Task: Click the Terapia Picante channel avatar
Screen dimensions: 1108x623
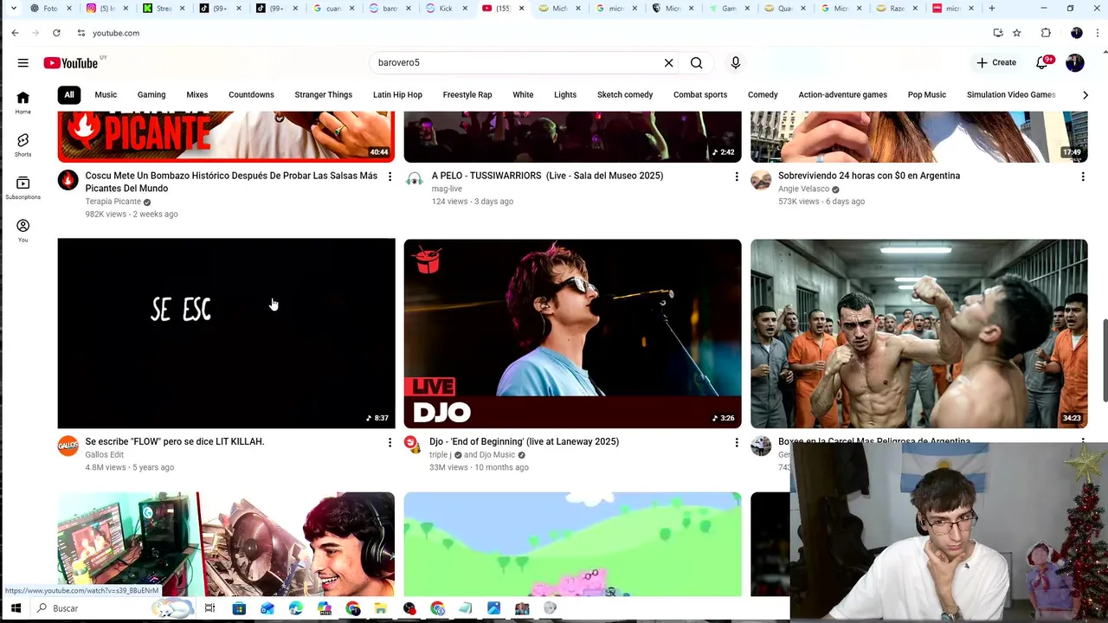Action: pos(68,180)
